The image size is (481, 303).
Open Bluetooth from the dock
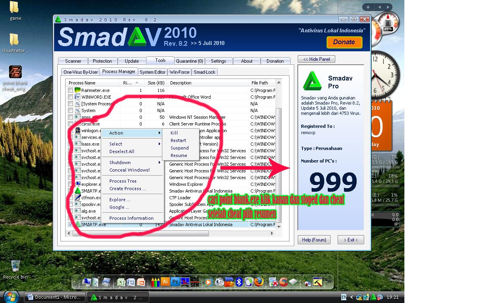point(239,282)
